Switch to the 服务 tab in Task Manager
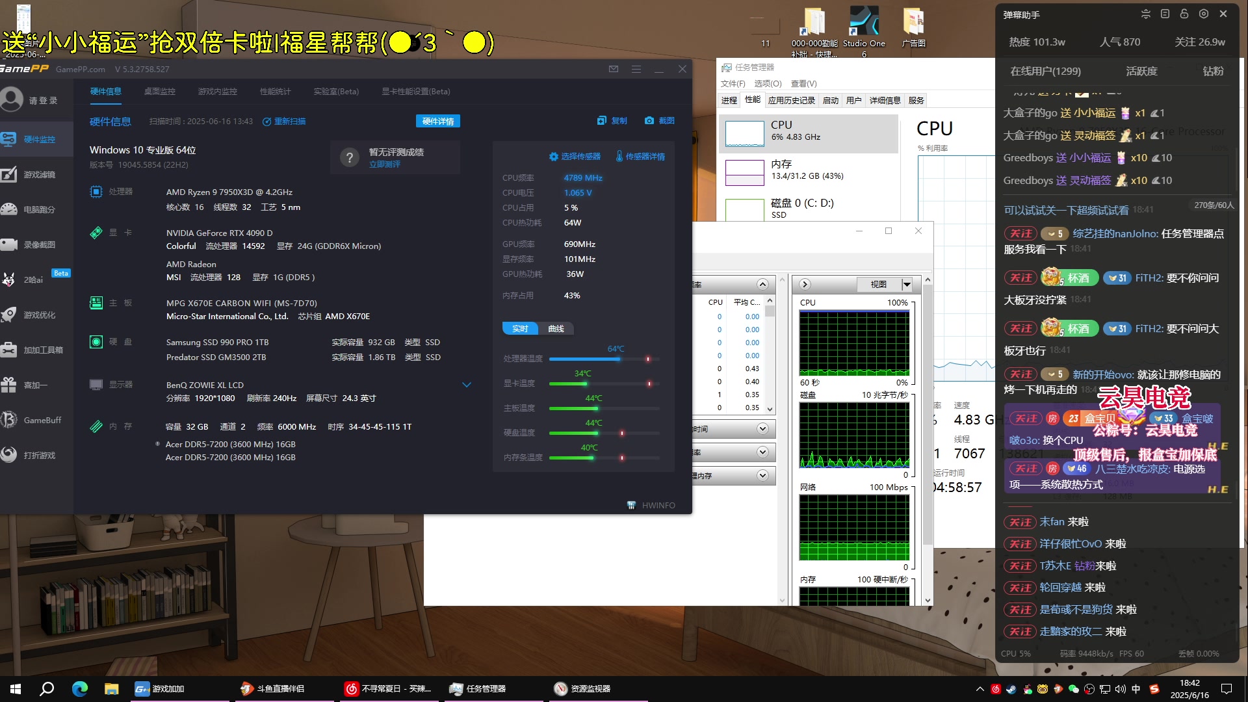 [916, 100]
